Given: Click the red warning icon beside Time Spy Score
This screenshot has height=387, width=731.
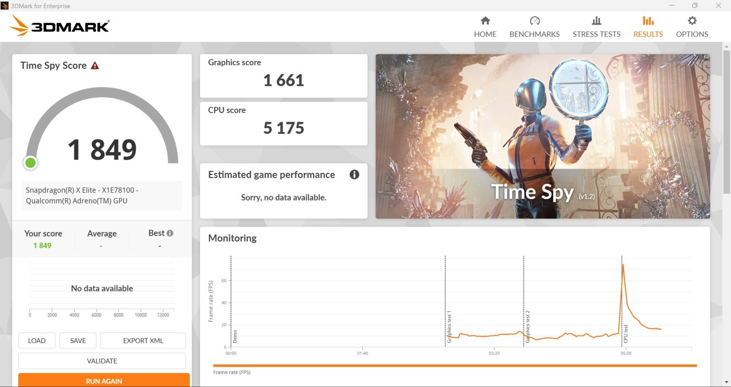Looking at the screenshot, I should (95, 66).
